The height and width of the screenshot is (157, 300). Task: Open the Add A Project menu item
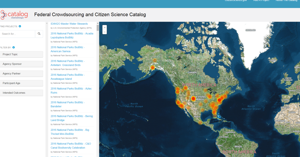tap(261, 1)
